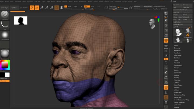This screenshot has height=109, width=194.
Task: Select the Move transform icon
Action: 42,8
